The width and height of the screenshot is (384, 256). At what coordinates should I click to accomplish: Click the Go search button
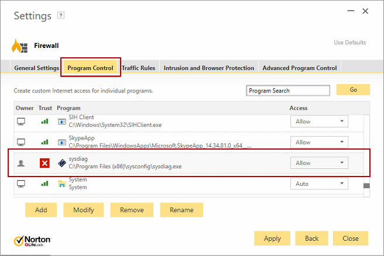(x=353, y=90)
